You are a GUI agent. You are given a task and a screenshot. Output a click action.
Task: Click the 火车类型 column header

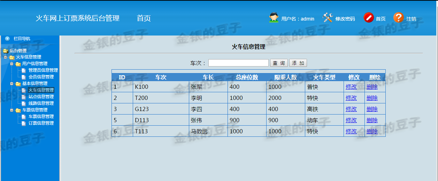324,77
